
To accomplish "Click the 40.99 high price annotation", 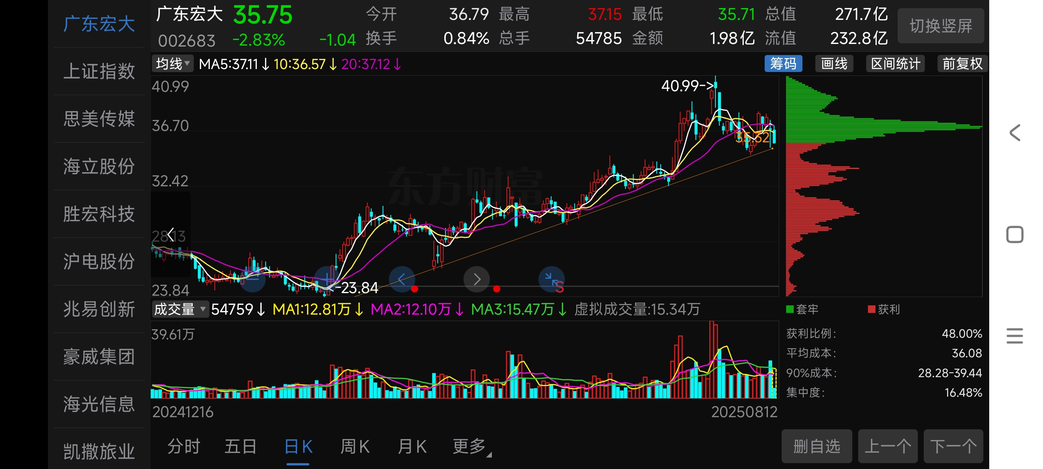I will [687, 86].
